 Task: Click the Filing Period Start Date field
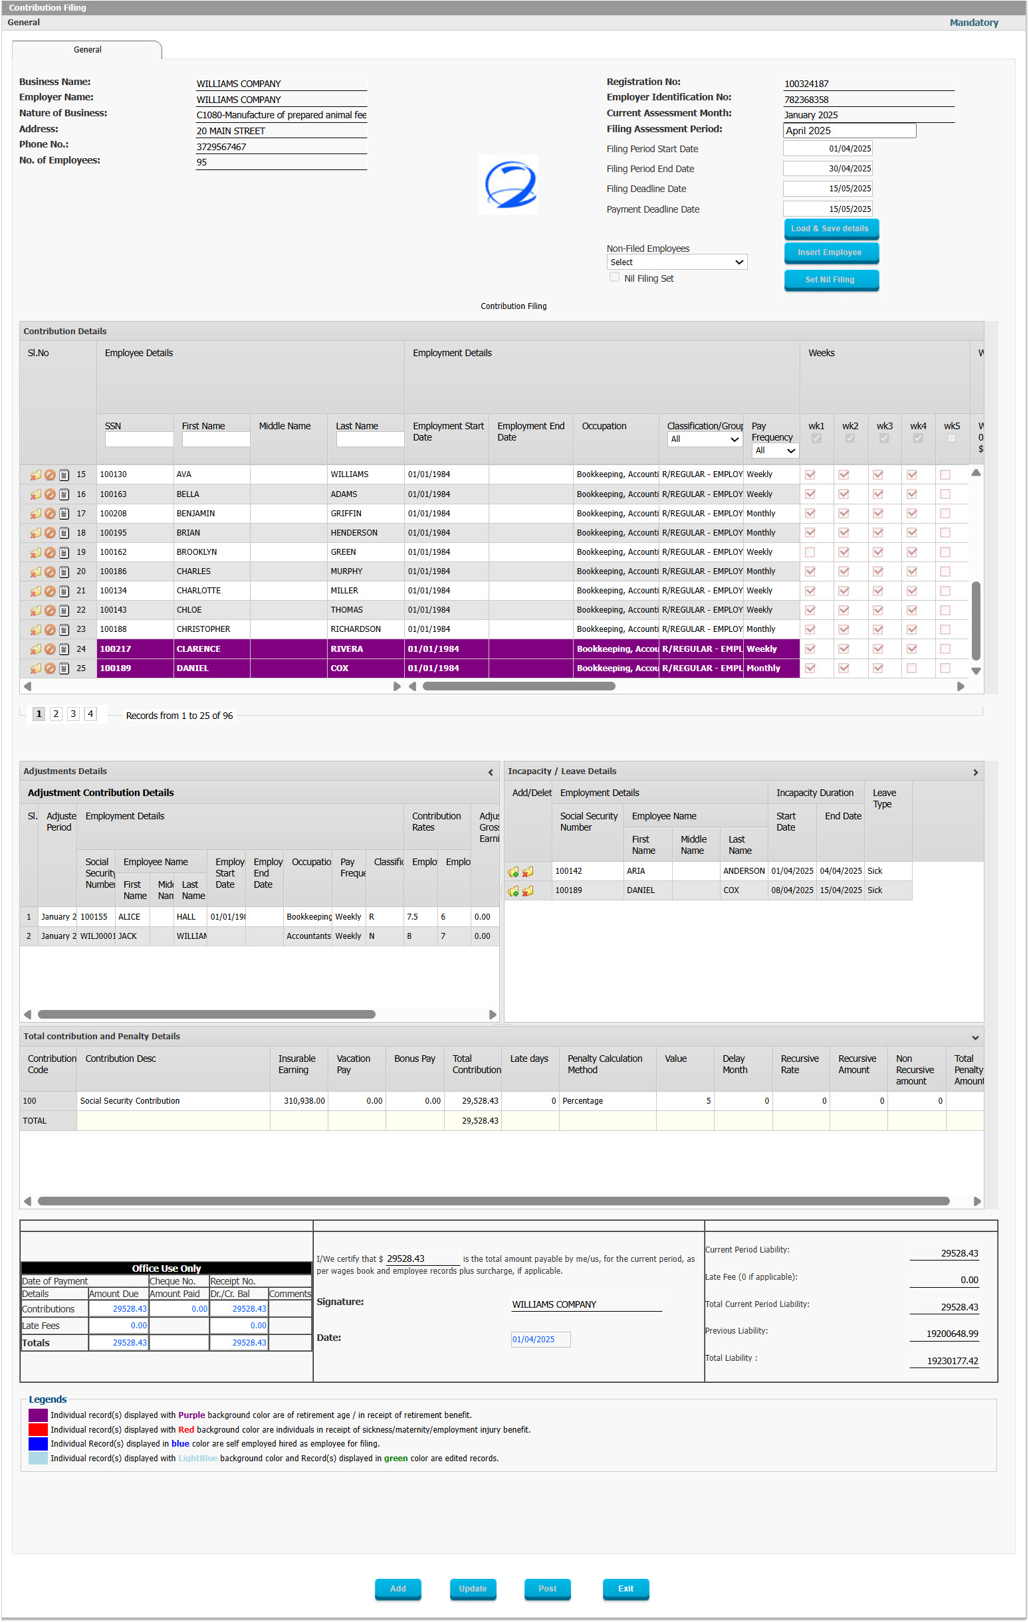pos(828,149)
